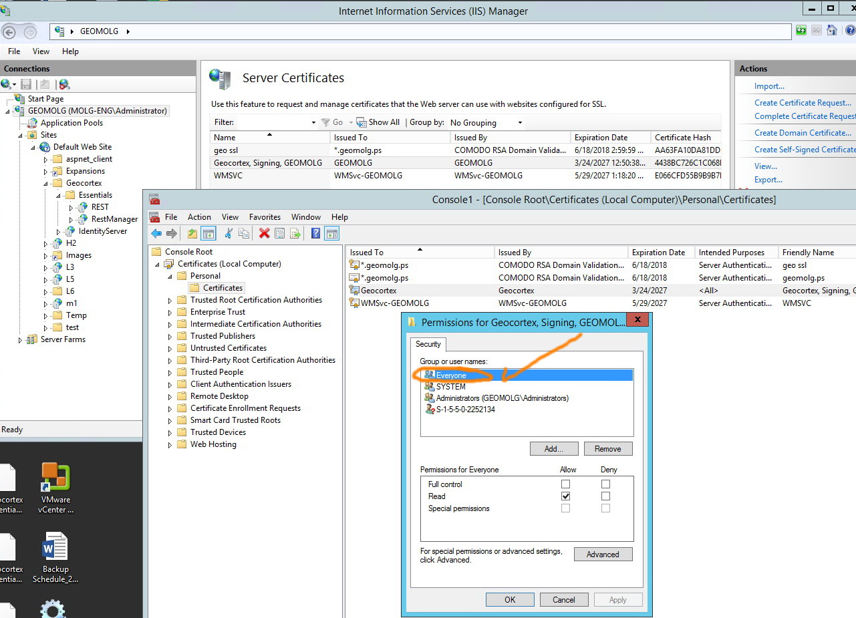
Task: Expand Trusted Root Certification Authorities in Console1
Action: pyautogui.click(x=170, y=301)
